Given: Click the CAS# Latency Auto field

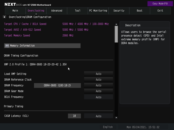Looking at the screenshot, I should 98,116.
